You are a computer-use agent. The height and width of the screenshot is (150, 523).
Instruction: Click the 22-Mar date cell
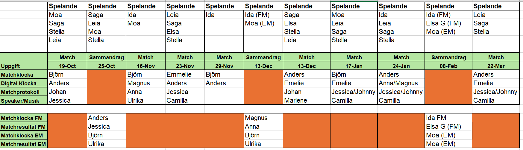496,66
